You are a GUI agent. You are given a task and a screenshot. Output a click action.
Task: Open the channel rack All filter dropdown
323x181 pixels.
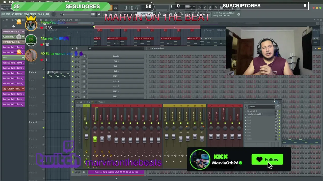pyautogui.click(x=116, y=48)
